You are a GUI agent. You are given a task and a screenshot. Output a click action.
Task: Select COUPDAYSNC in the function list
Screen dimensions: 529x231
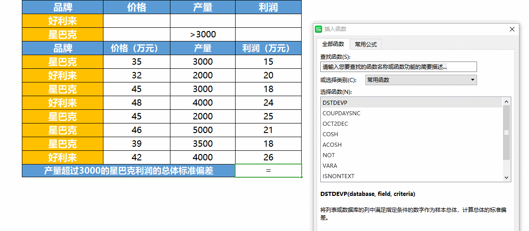pyautogui.click(x=411, y=113)
